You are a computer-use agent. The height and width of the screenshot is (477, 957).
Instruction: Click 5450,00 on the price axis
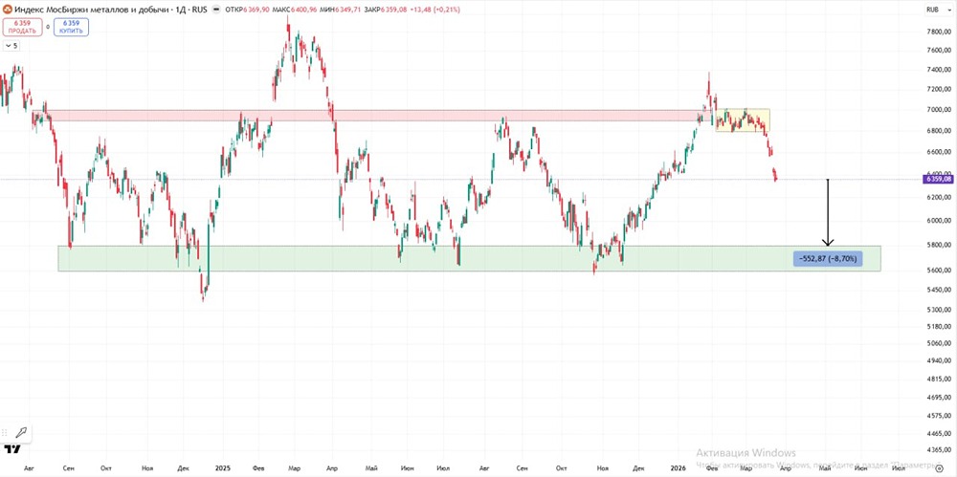click(x=939, y=290)
